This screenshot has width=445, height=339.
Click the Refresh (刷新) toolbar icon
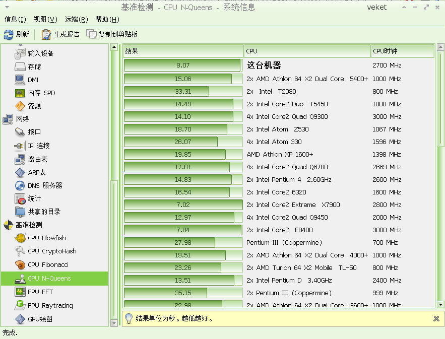pyautogui.click(x=9, y=35)
